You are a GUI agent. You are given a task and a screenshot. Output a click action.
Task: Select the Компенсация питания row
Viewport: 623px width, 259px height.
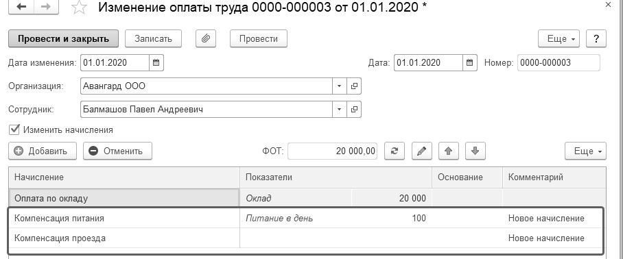305,218
